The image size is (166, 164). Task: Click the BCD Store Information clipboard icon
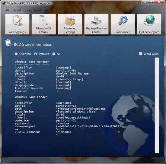click(x=8, y=43)
